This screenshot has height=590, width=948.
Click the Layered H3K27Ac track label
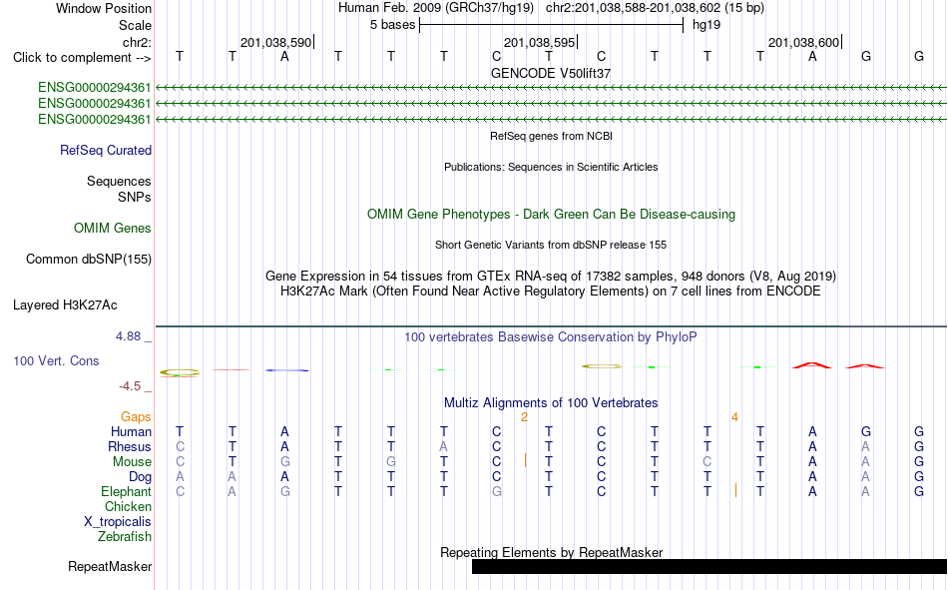click(x=65, y=305)
